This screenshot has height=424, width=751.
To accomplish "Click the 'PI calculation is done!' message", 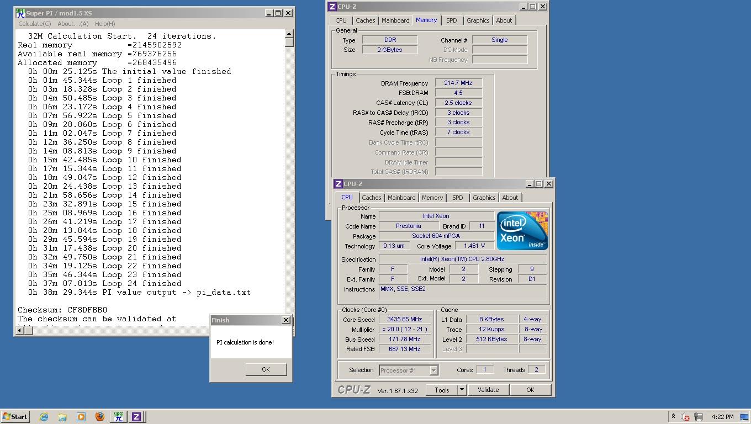I will pyautogui.click(x=245, y=342).
